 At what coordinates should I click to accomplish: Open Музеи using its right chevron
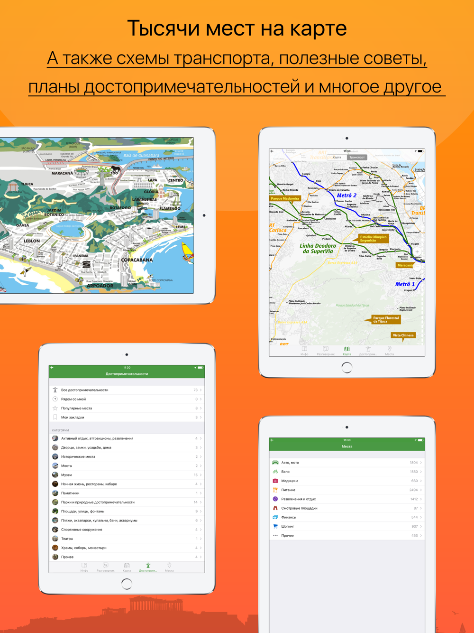click(x=201, y=475)
